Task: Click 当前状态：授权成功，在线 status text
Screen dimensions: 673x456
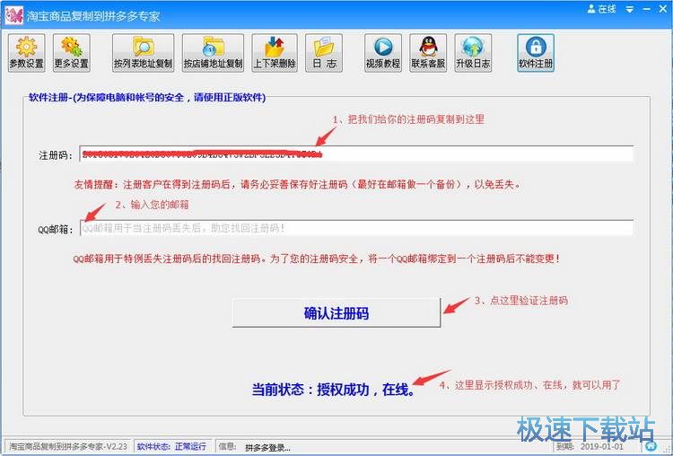Action: coord(334,390)
